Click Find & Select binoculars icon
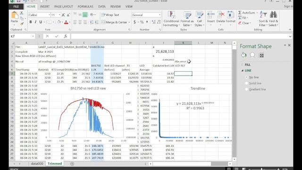302x170 pixels. [273, 15]
